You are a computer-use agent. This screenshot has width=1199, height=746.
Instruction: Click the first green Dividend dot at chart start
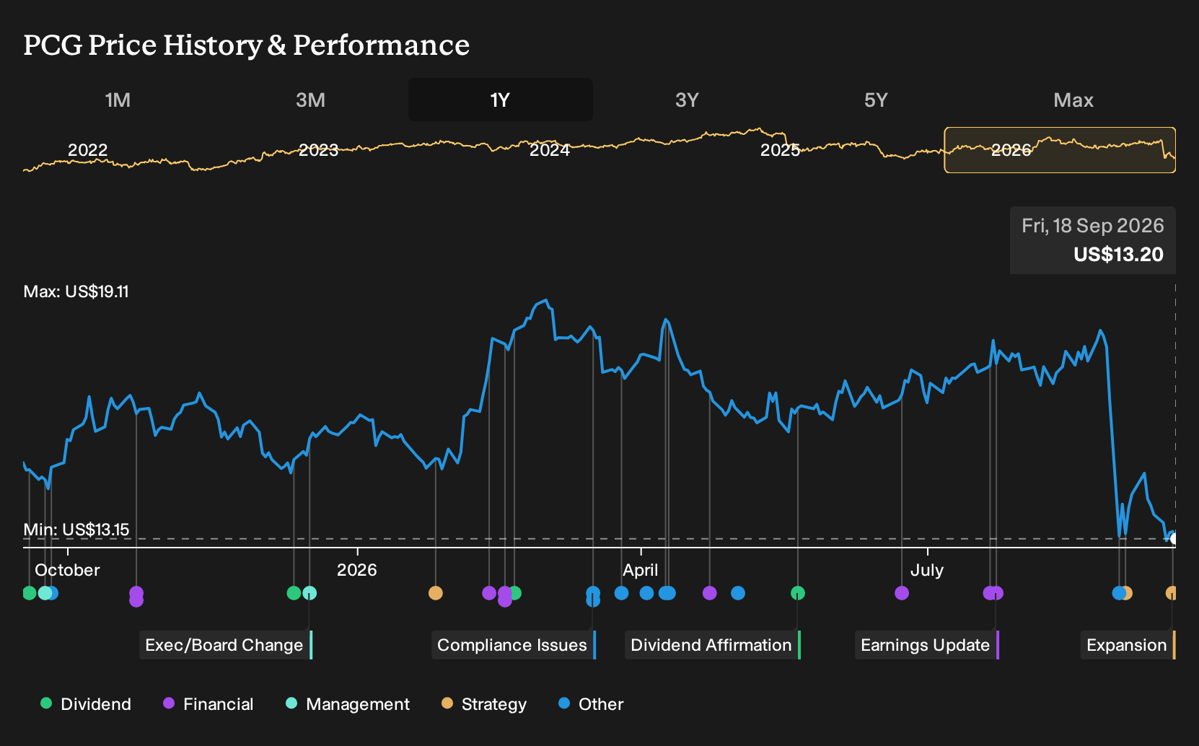coord(29,593)
